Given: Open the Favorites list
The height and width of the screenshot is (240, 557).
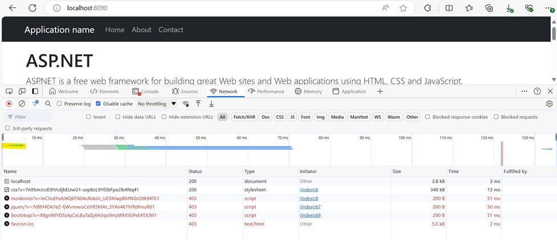Looking at the screenshot, I should pos(469,8).
